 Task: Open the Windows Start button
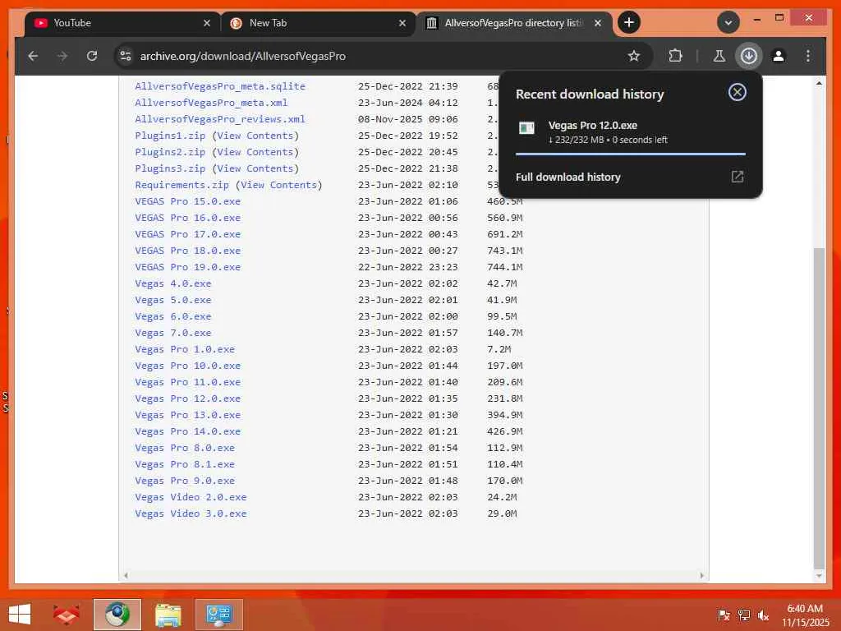(x=20, y=615)
